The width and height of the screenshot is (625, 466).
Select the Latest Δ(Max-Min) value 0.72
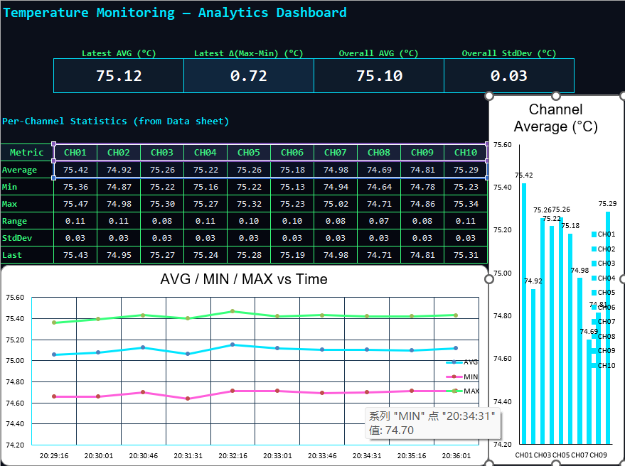[x=248, y=76]
